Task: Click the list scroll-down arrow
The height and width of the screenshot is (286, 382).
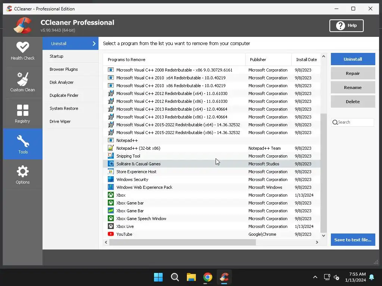Action: coord(323,235)
